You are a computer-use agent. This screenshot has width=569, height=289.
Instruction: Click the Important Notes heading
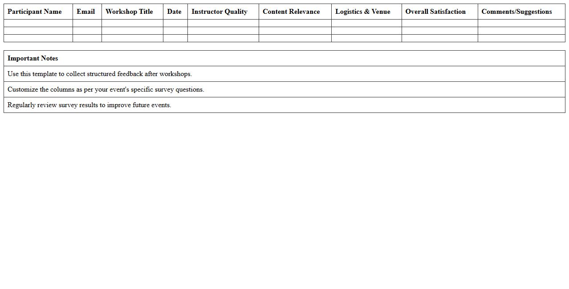pos(33,58)
